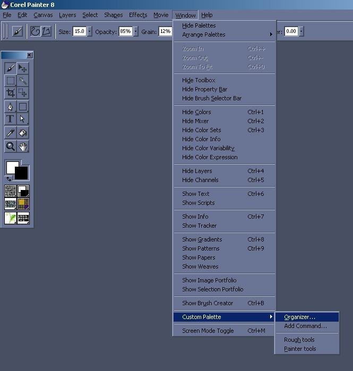
Task: Select the Brush tool in toolbox
Action: [x=11, y=68]
